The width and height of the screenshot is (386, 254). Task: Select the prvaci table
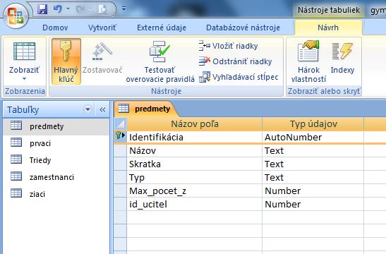tap(56, 143)
